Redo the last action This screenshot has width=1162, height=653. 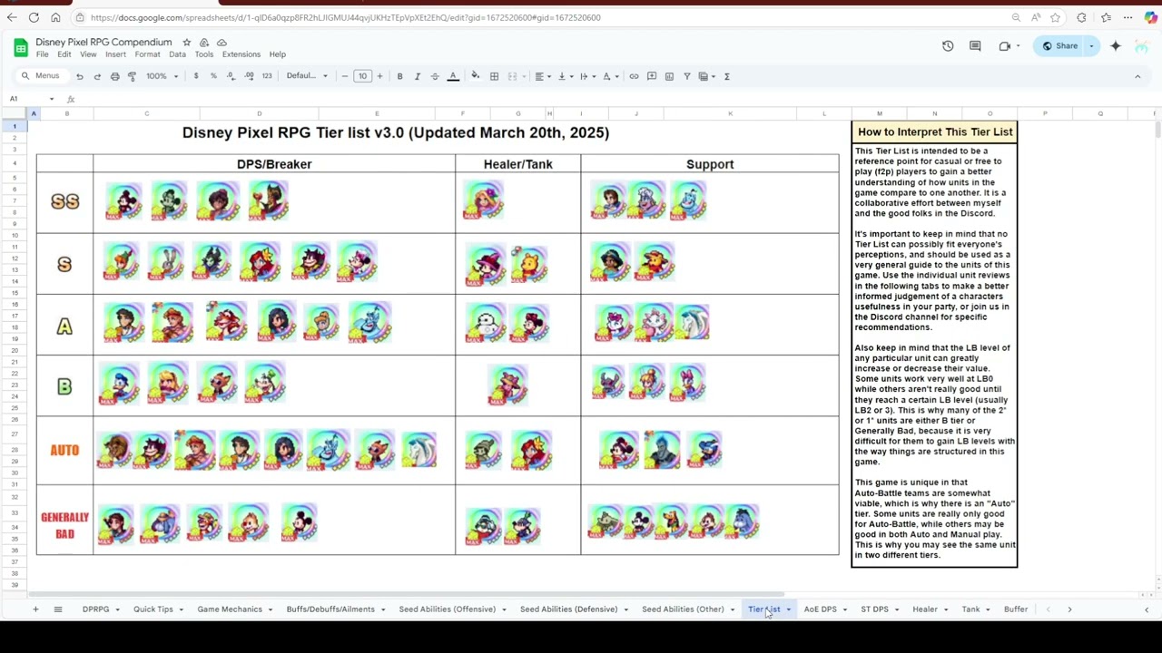coord(97,76)
